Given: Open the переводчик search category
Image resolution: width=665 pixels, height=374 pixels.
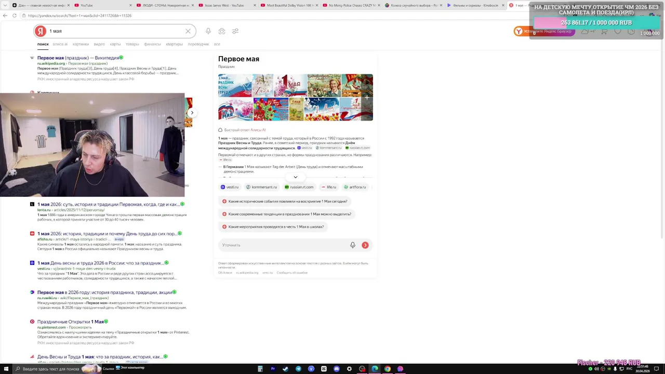Looking at the screenshot, I should (x=198, y=44).
